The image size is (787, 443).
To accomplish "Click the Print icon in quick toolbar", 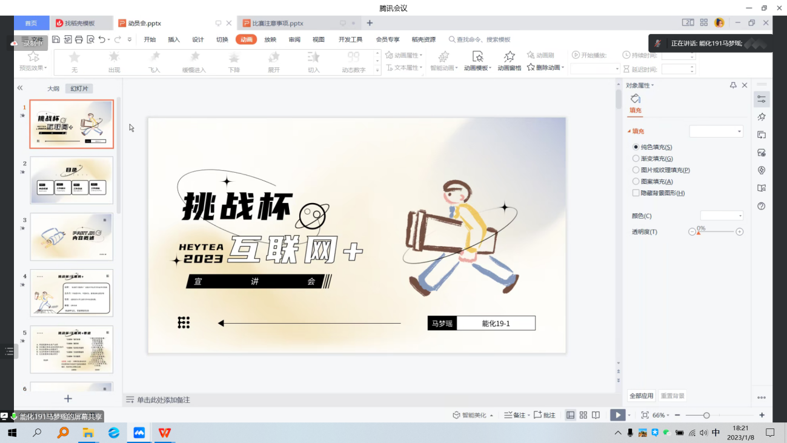I will [x=79, y=39].
